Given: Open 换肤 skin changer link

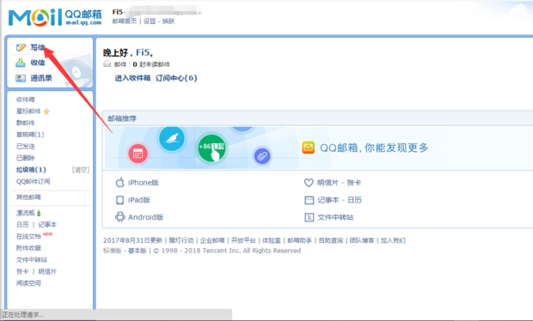Looking at the screenshot, I should (168, 21).
